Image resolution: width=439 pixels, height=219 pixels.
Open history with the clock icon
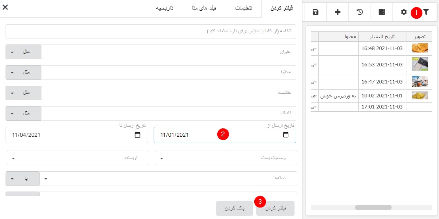[360, 12]
